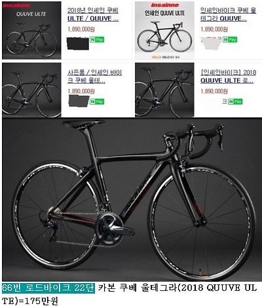Click the highlighted 66번 로드바이크 22단 text
Viewport: 262px width, 306px height.
coord(48,288)
